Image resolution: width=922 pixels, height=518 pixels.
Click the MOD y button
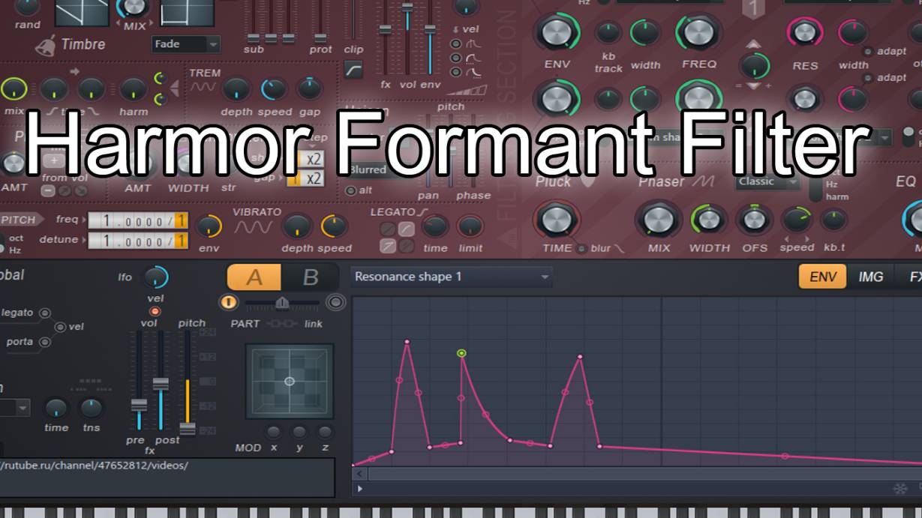point(299,432)
